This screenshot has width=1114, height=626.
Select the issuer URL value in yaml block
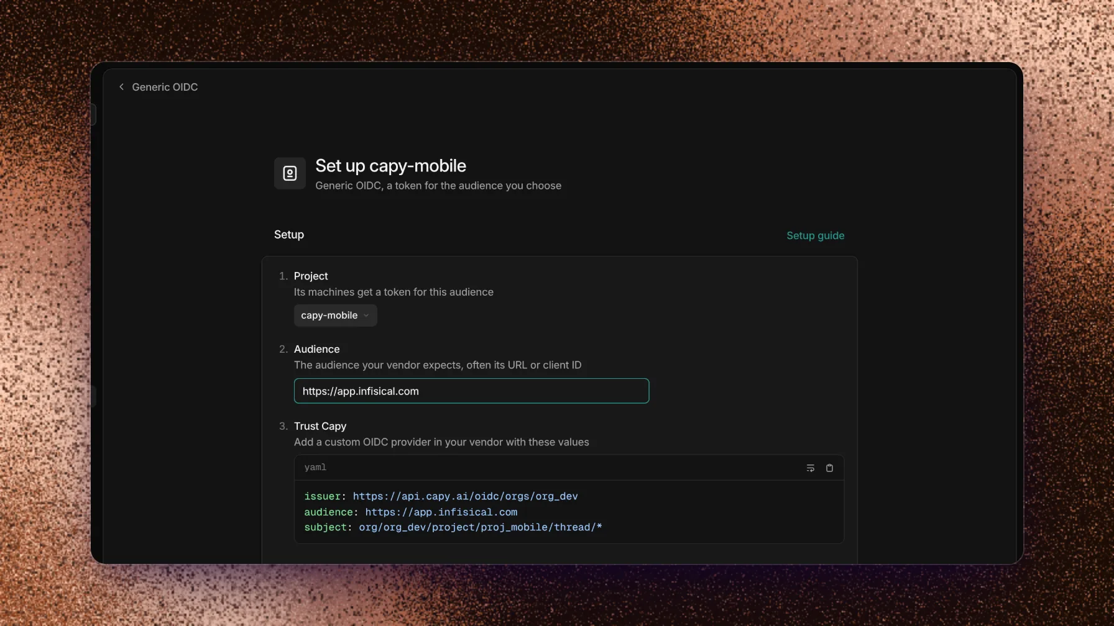click(465, 496)
